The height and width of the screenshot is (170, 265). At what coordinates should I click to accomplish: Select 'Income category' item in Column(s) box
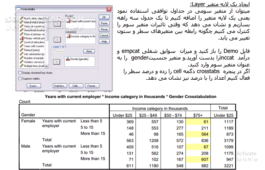[81, 36]
